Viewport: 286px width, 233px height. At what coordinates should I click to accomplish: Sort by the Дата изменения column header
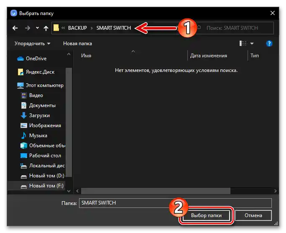209,56
